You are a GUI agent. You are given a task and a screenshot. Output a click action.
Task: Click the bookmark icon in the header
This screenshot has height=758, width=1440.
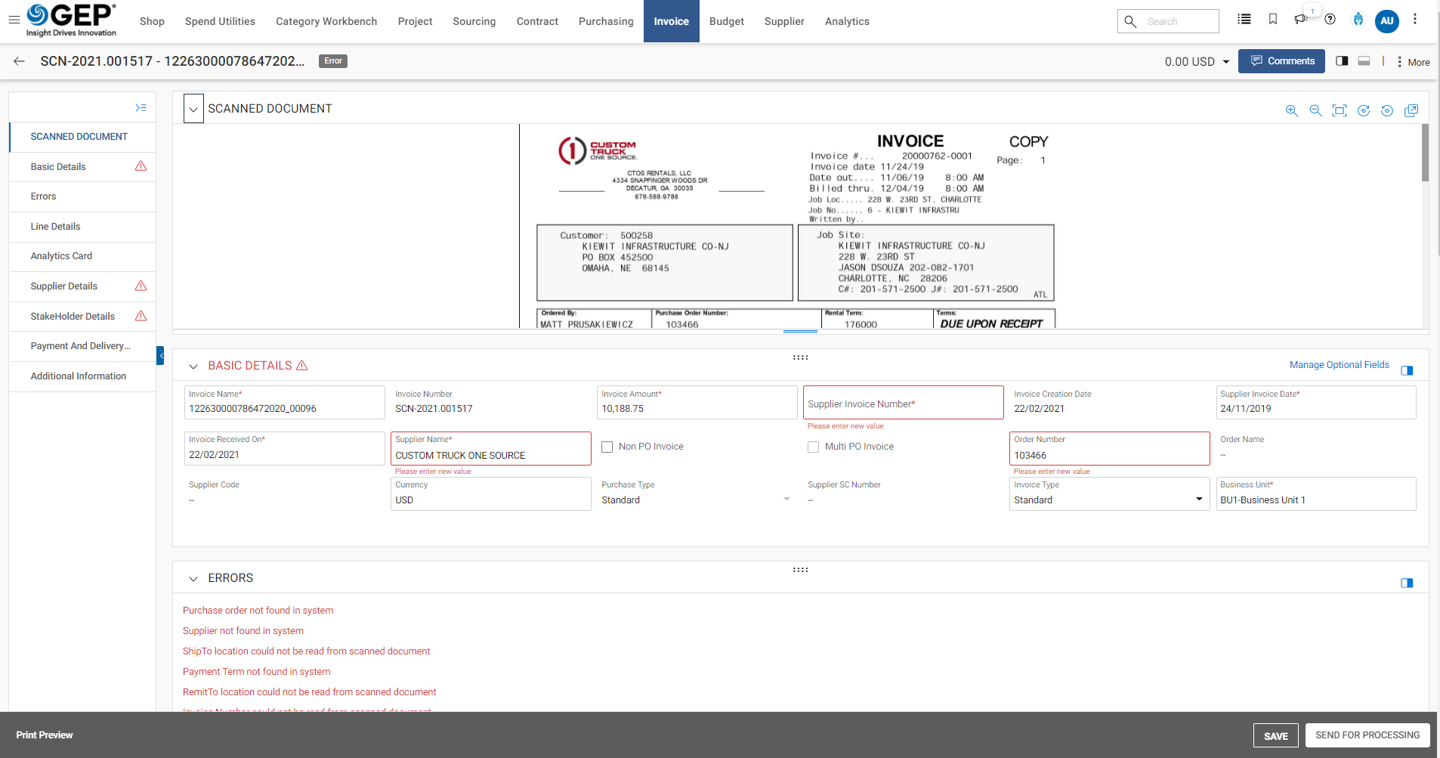tap(1272, 18)
